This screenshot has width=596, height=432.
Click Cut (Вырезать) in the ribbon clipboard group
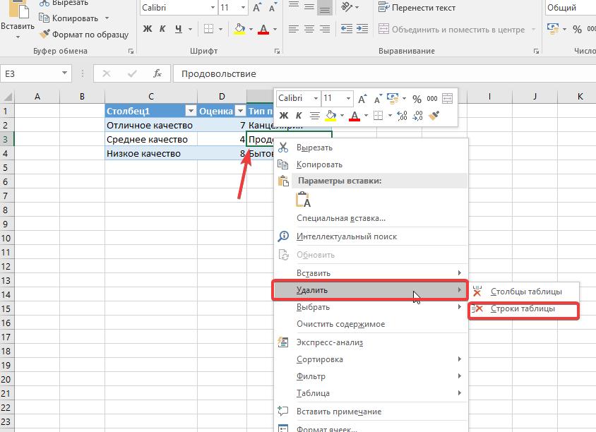pyautogui.click(x=64, y=3)
